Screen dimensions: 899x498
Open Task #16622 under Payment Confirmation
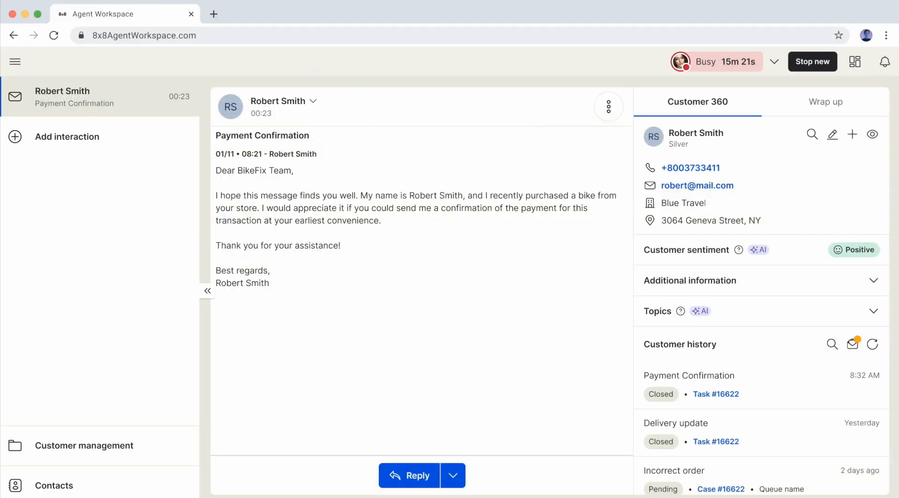(x=716, y=394)
